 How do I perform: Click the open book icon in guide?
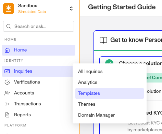coord(103,40)
